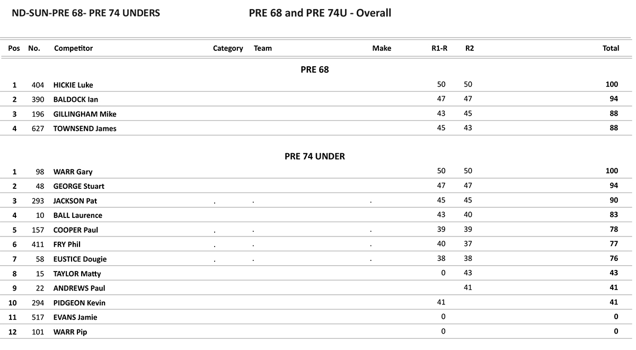Image resolution: width=636 pixels, height=350 pixels.
Task: Click competitor name BALDOCK Ian
Action: click(76, 100)
